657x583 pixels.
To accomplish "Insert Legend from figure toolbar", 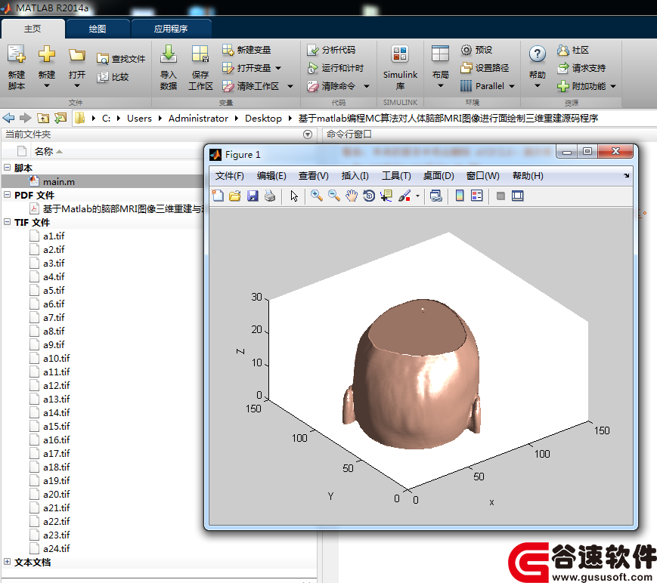I will (477, 196).
